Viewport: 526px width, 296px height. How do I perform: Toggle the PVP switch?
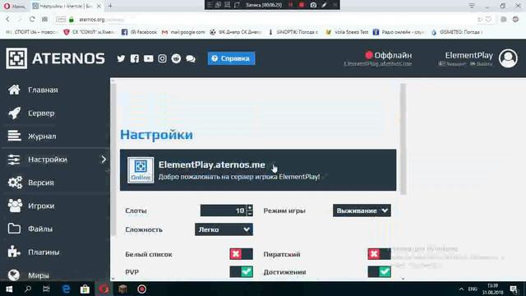click(x=241, y=272)
